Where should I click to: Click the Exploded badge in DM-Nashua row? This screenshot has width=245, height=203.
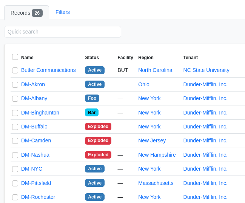98,155
